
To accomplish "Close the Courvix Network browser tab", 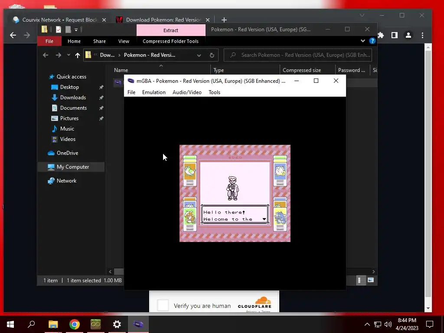I will click(x=104, y=20).
